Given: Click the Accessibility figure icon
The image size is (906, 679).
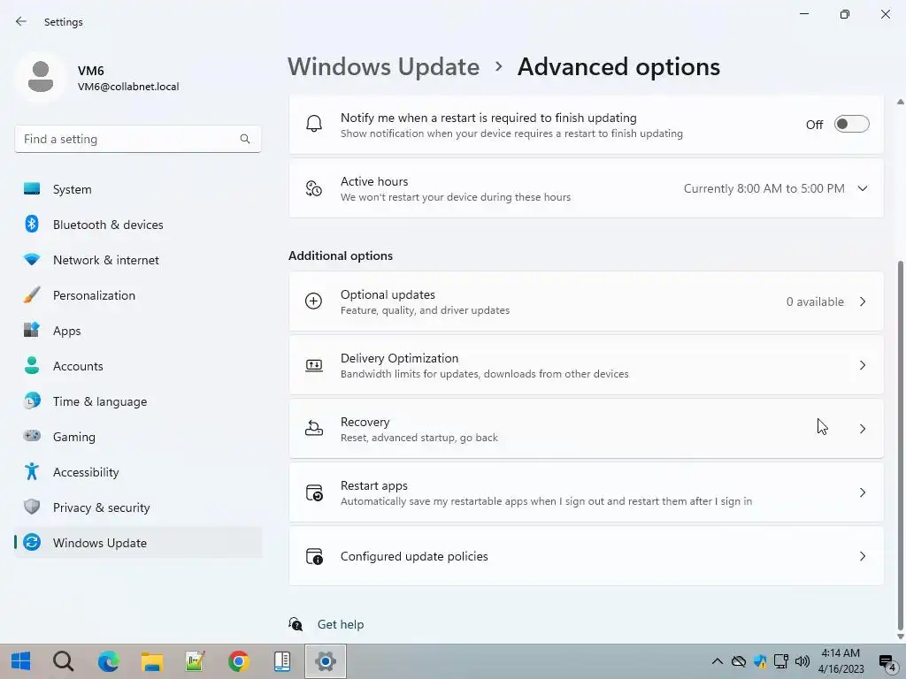Looking at the screenshot, I should (32, 472).
